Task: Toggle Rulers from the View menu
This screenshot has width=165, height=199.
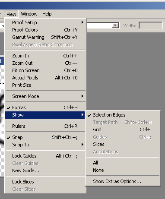Action: point(45,126)
